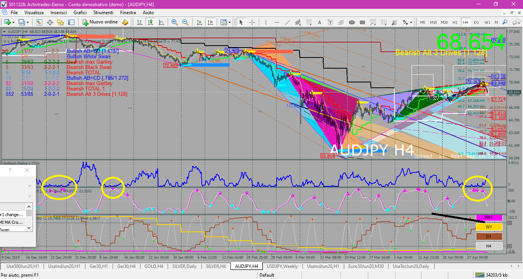Image resolution: width=523 pixels, height=279 pixels.
Task: Select the Vertical Line drawing tool
Action: tap(265, 22)
